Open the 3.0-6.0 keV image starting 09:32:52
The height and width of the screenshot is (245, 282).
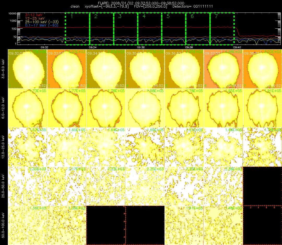point(27,69)
